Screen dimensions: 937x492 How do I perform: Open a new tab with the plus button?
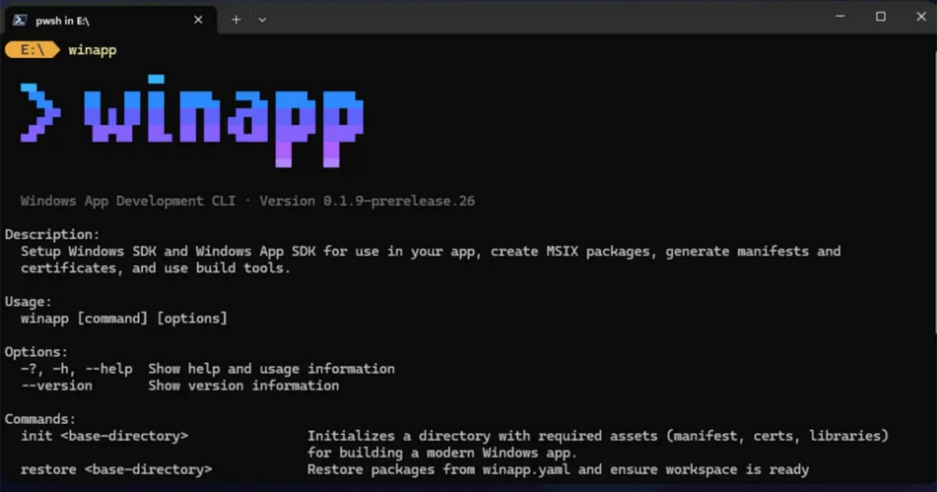pyautogui.click(x=235, y=19)
